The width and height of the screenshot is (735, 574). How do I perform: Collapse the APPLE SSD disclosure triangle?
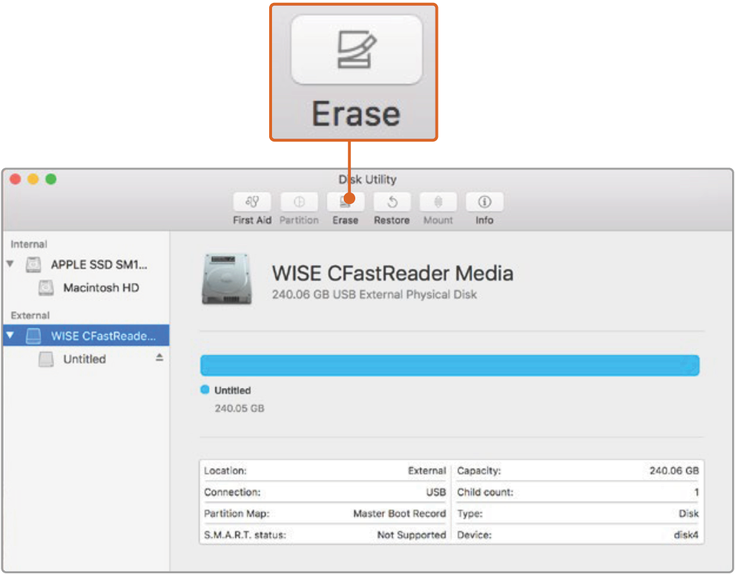click(10, 264)
